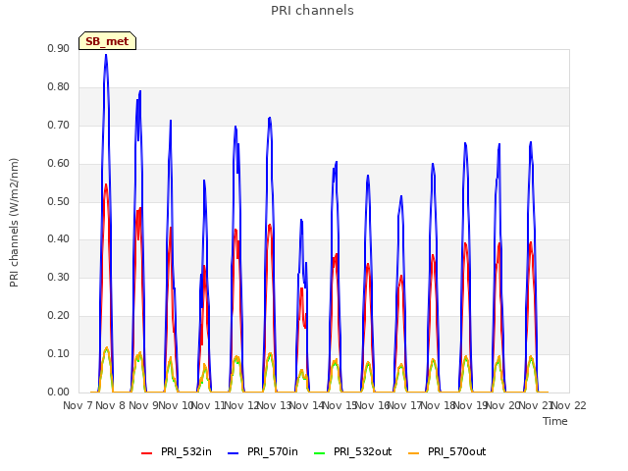Click the y-axis title PRI channels (W/m2/nm)
628x471 pixels.
click(14, 223)
